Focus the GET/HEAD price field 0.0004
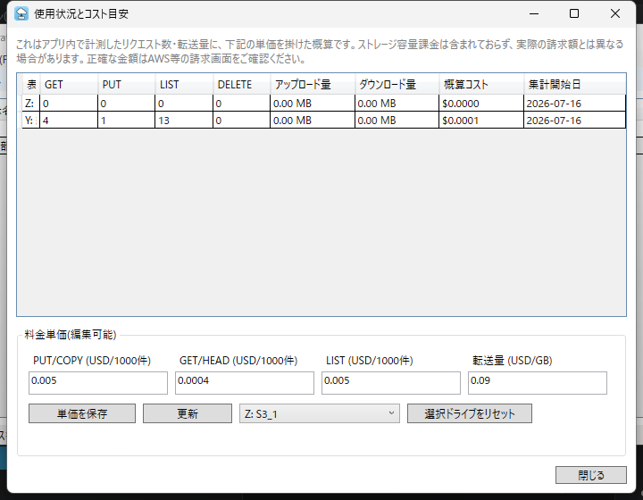The width and height of the screenshot is (643, 500). tap(245, 383)
